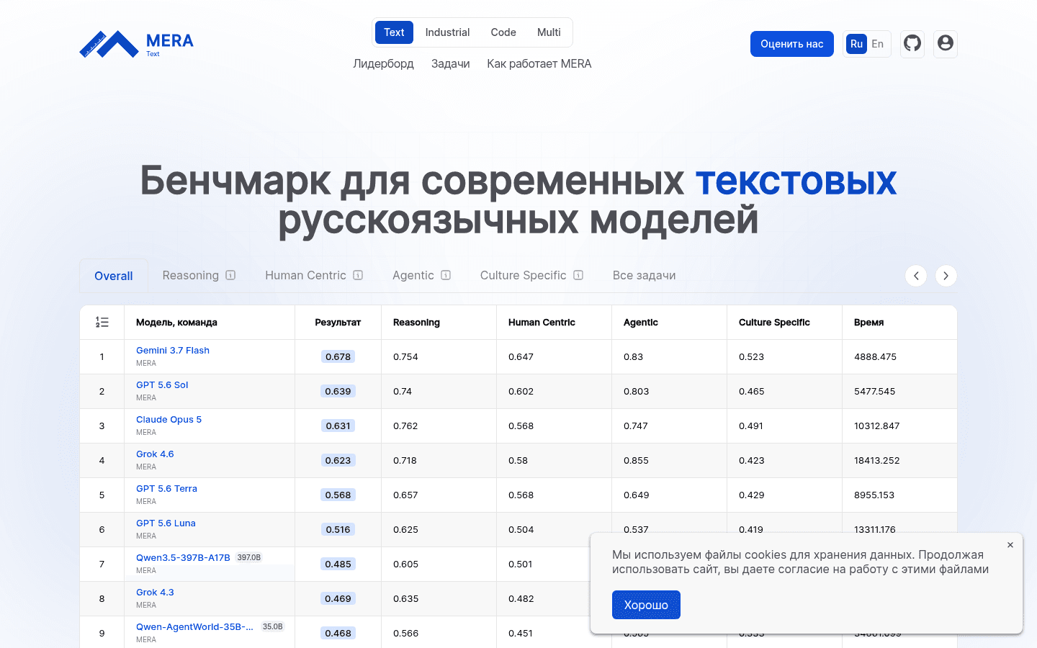Click the info icon next to Agentic tab
Viewport: 1037px width, 648px height.
(x=446, y=275)
